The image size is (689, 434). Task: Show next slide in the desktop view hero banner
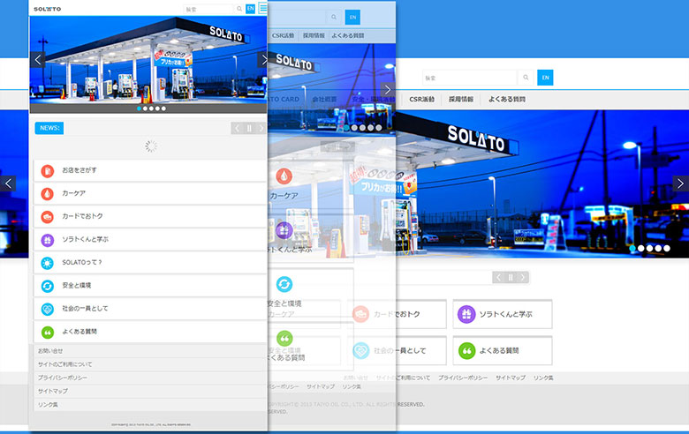click(x=680, y=183)
